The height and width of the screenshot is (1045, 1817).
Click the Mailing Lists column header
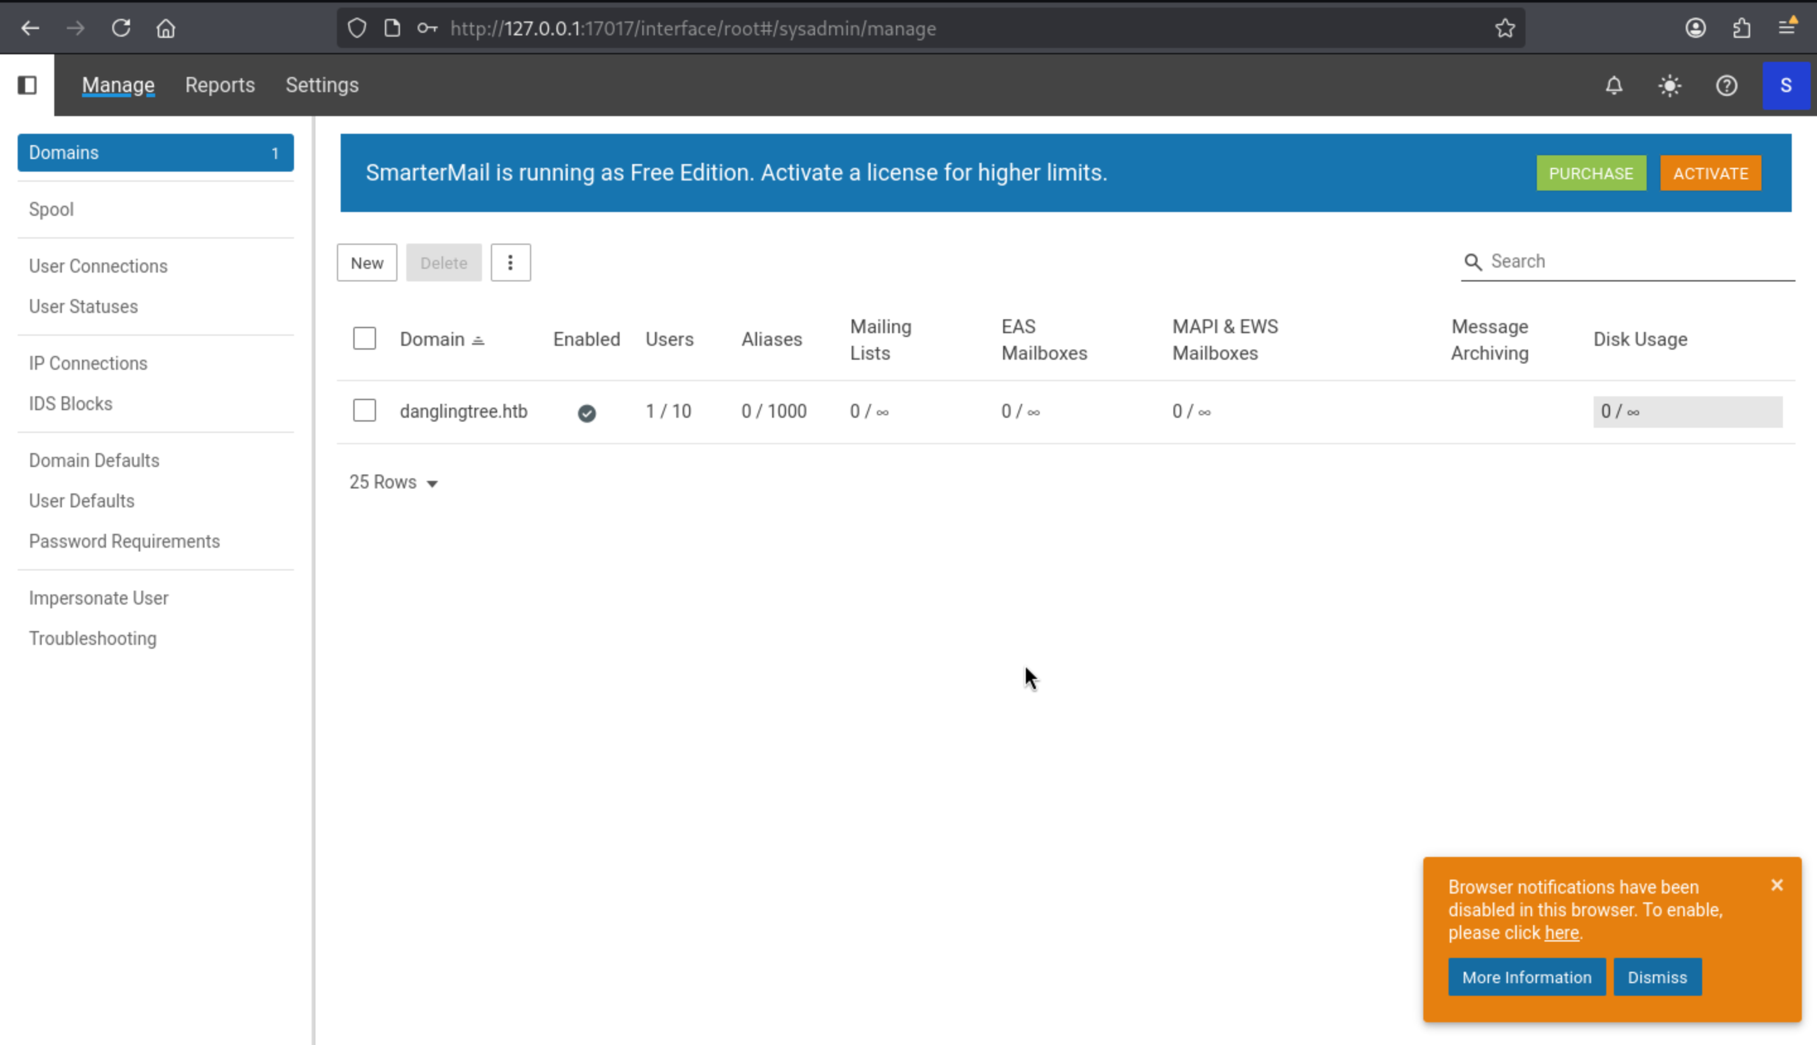pos(881,339)
